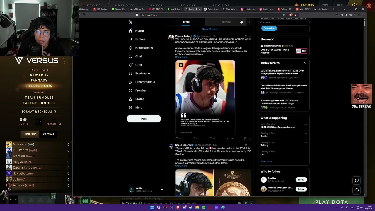Open Format & Schedule link
The width and height of the screenshot is (375, 211).
coord(39,112)
